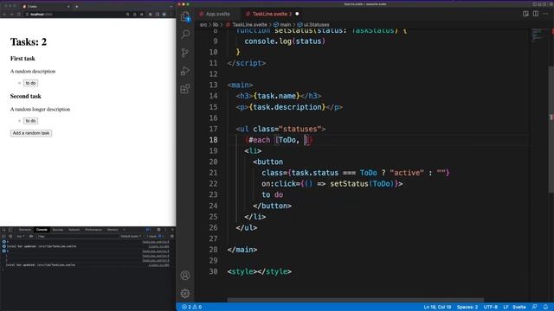Open the Run and Debug view
This screenshot has width=554, height=311.
pos(185,71)
